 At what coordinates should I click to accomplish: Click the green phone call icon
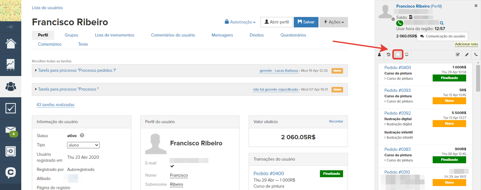(x=400, y=23)
